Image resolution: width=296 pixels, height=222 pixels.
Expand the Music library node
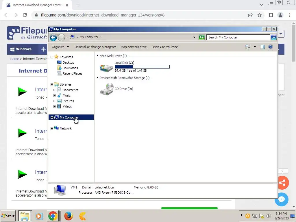pyautogui.click(x=55, y=95)
